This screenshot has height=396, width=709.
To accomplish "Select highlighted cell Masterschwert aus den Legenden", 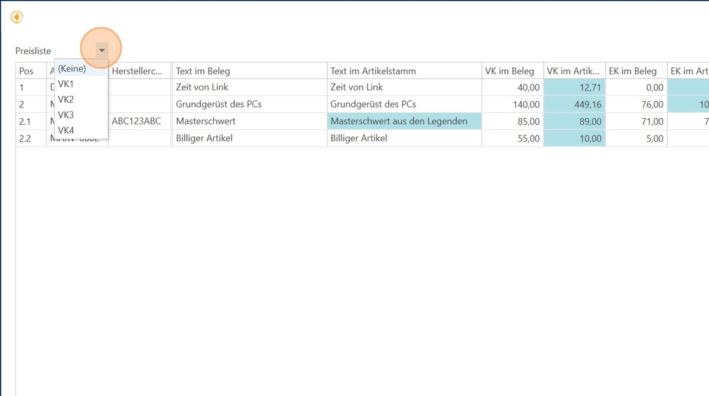I will click(x=404, y=121).
